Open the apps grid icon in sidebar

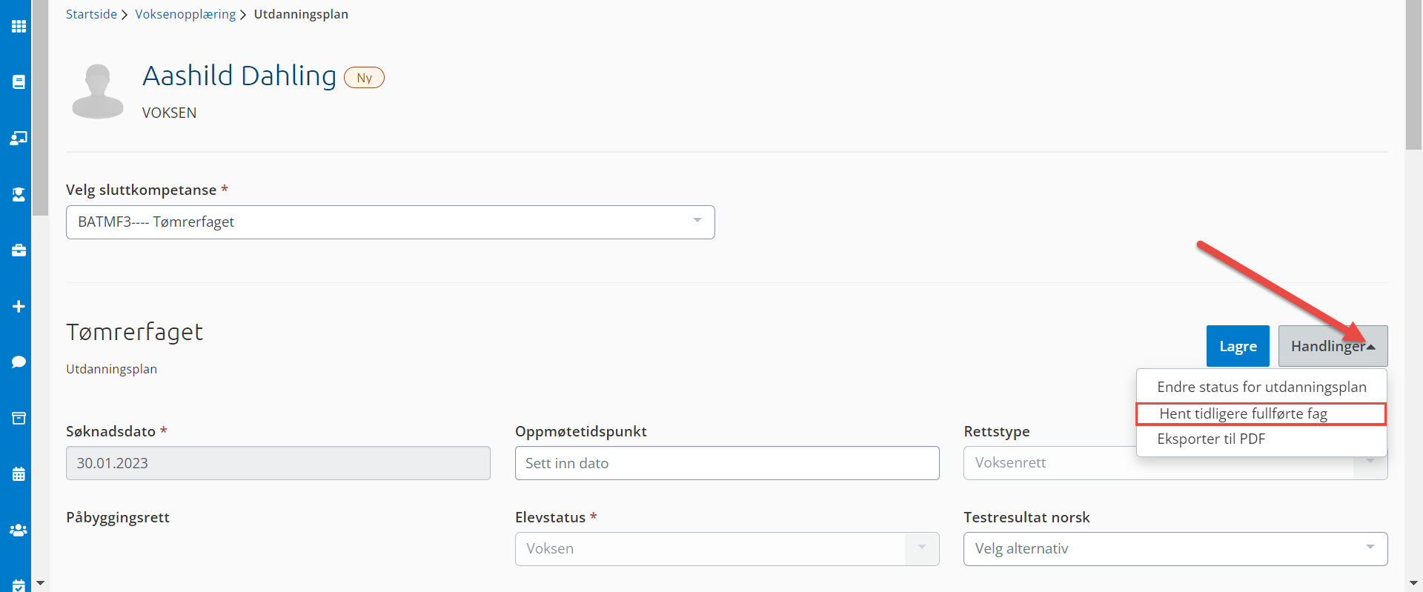tap(19, 26)
